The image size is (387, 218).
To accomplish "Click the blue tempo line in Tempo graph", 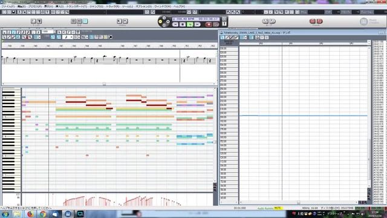I will coord(304,116).
